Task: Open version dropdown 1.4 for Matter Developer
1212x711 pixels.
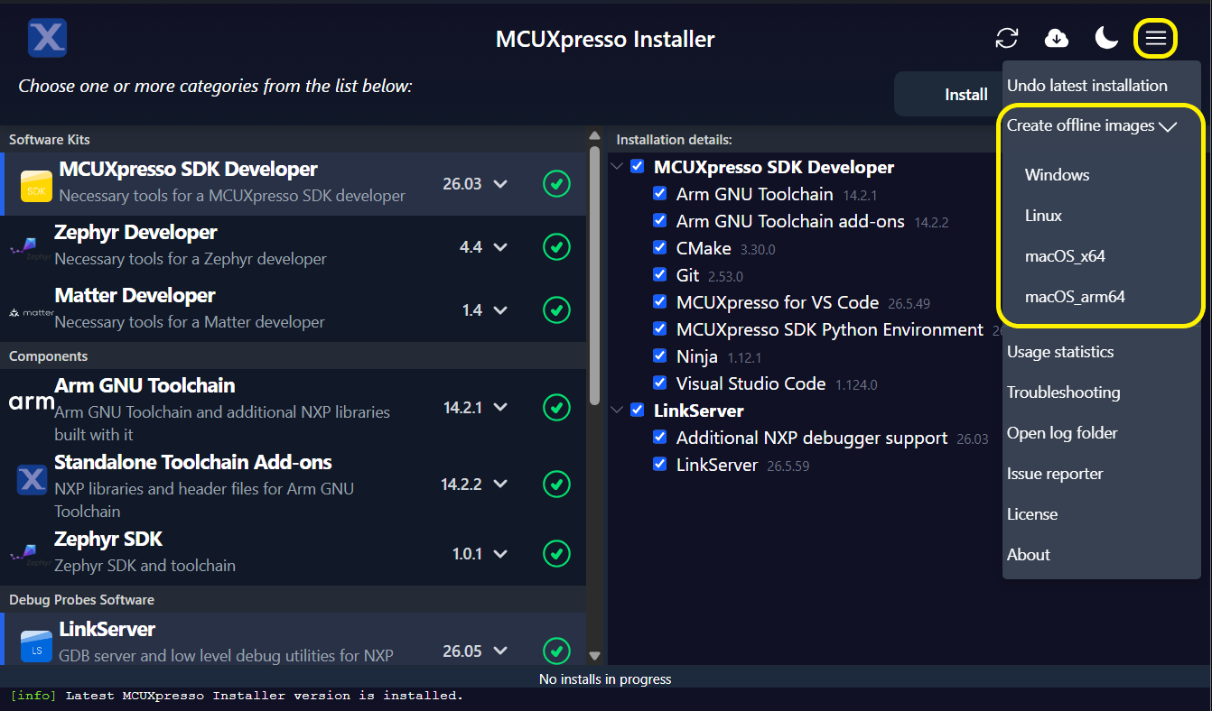Action: [x=485, y=310]
